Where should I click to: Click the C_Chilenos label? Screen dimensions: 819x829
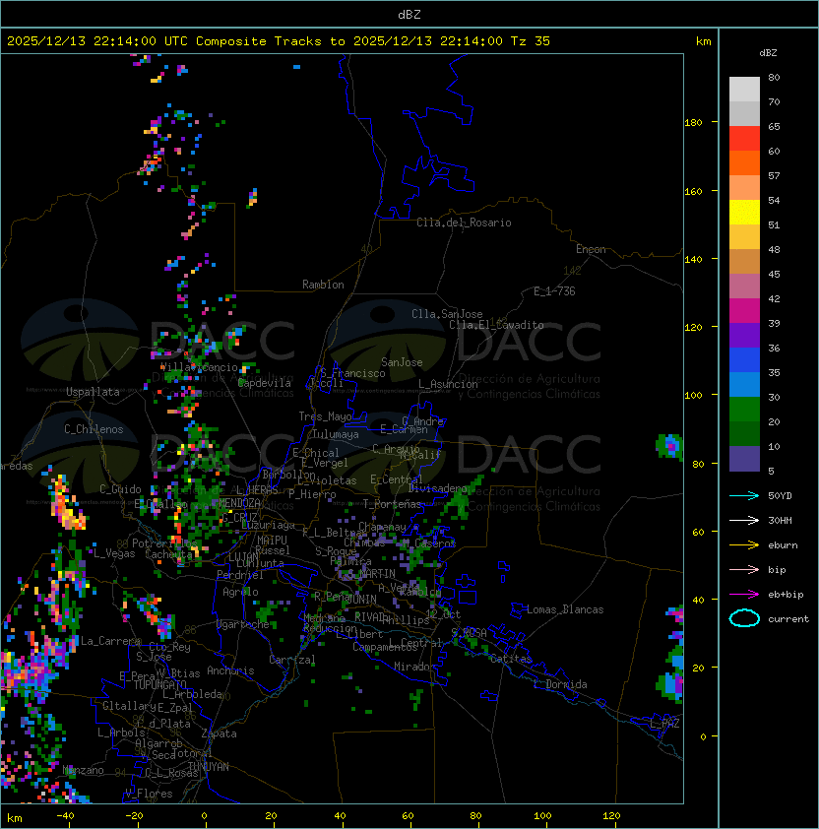(94, 429)
